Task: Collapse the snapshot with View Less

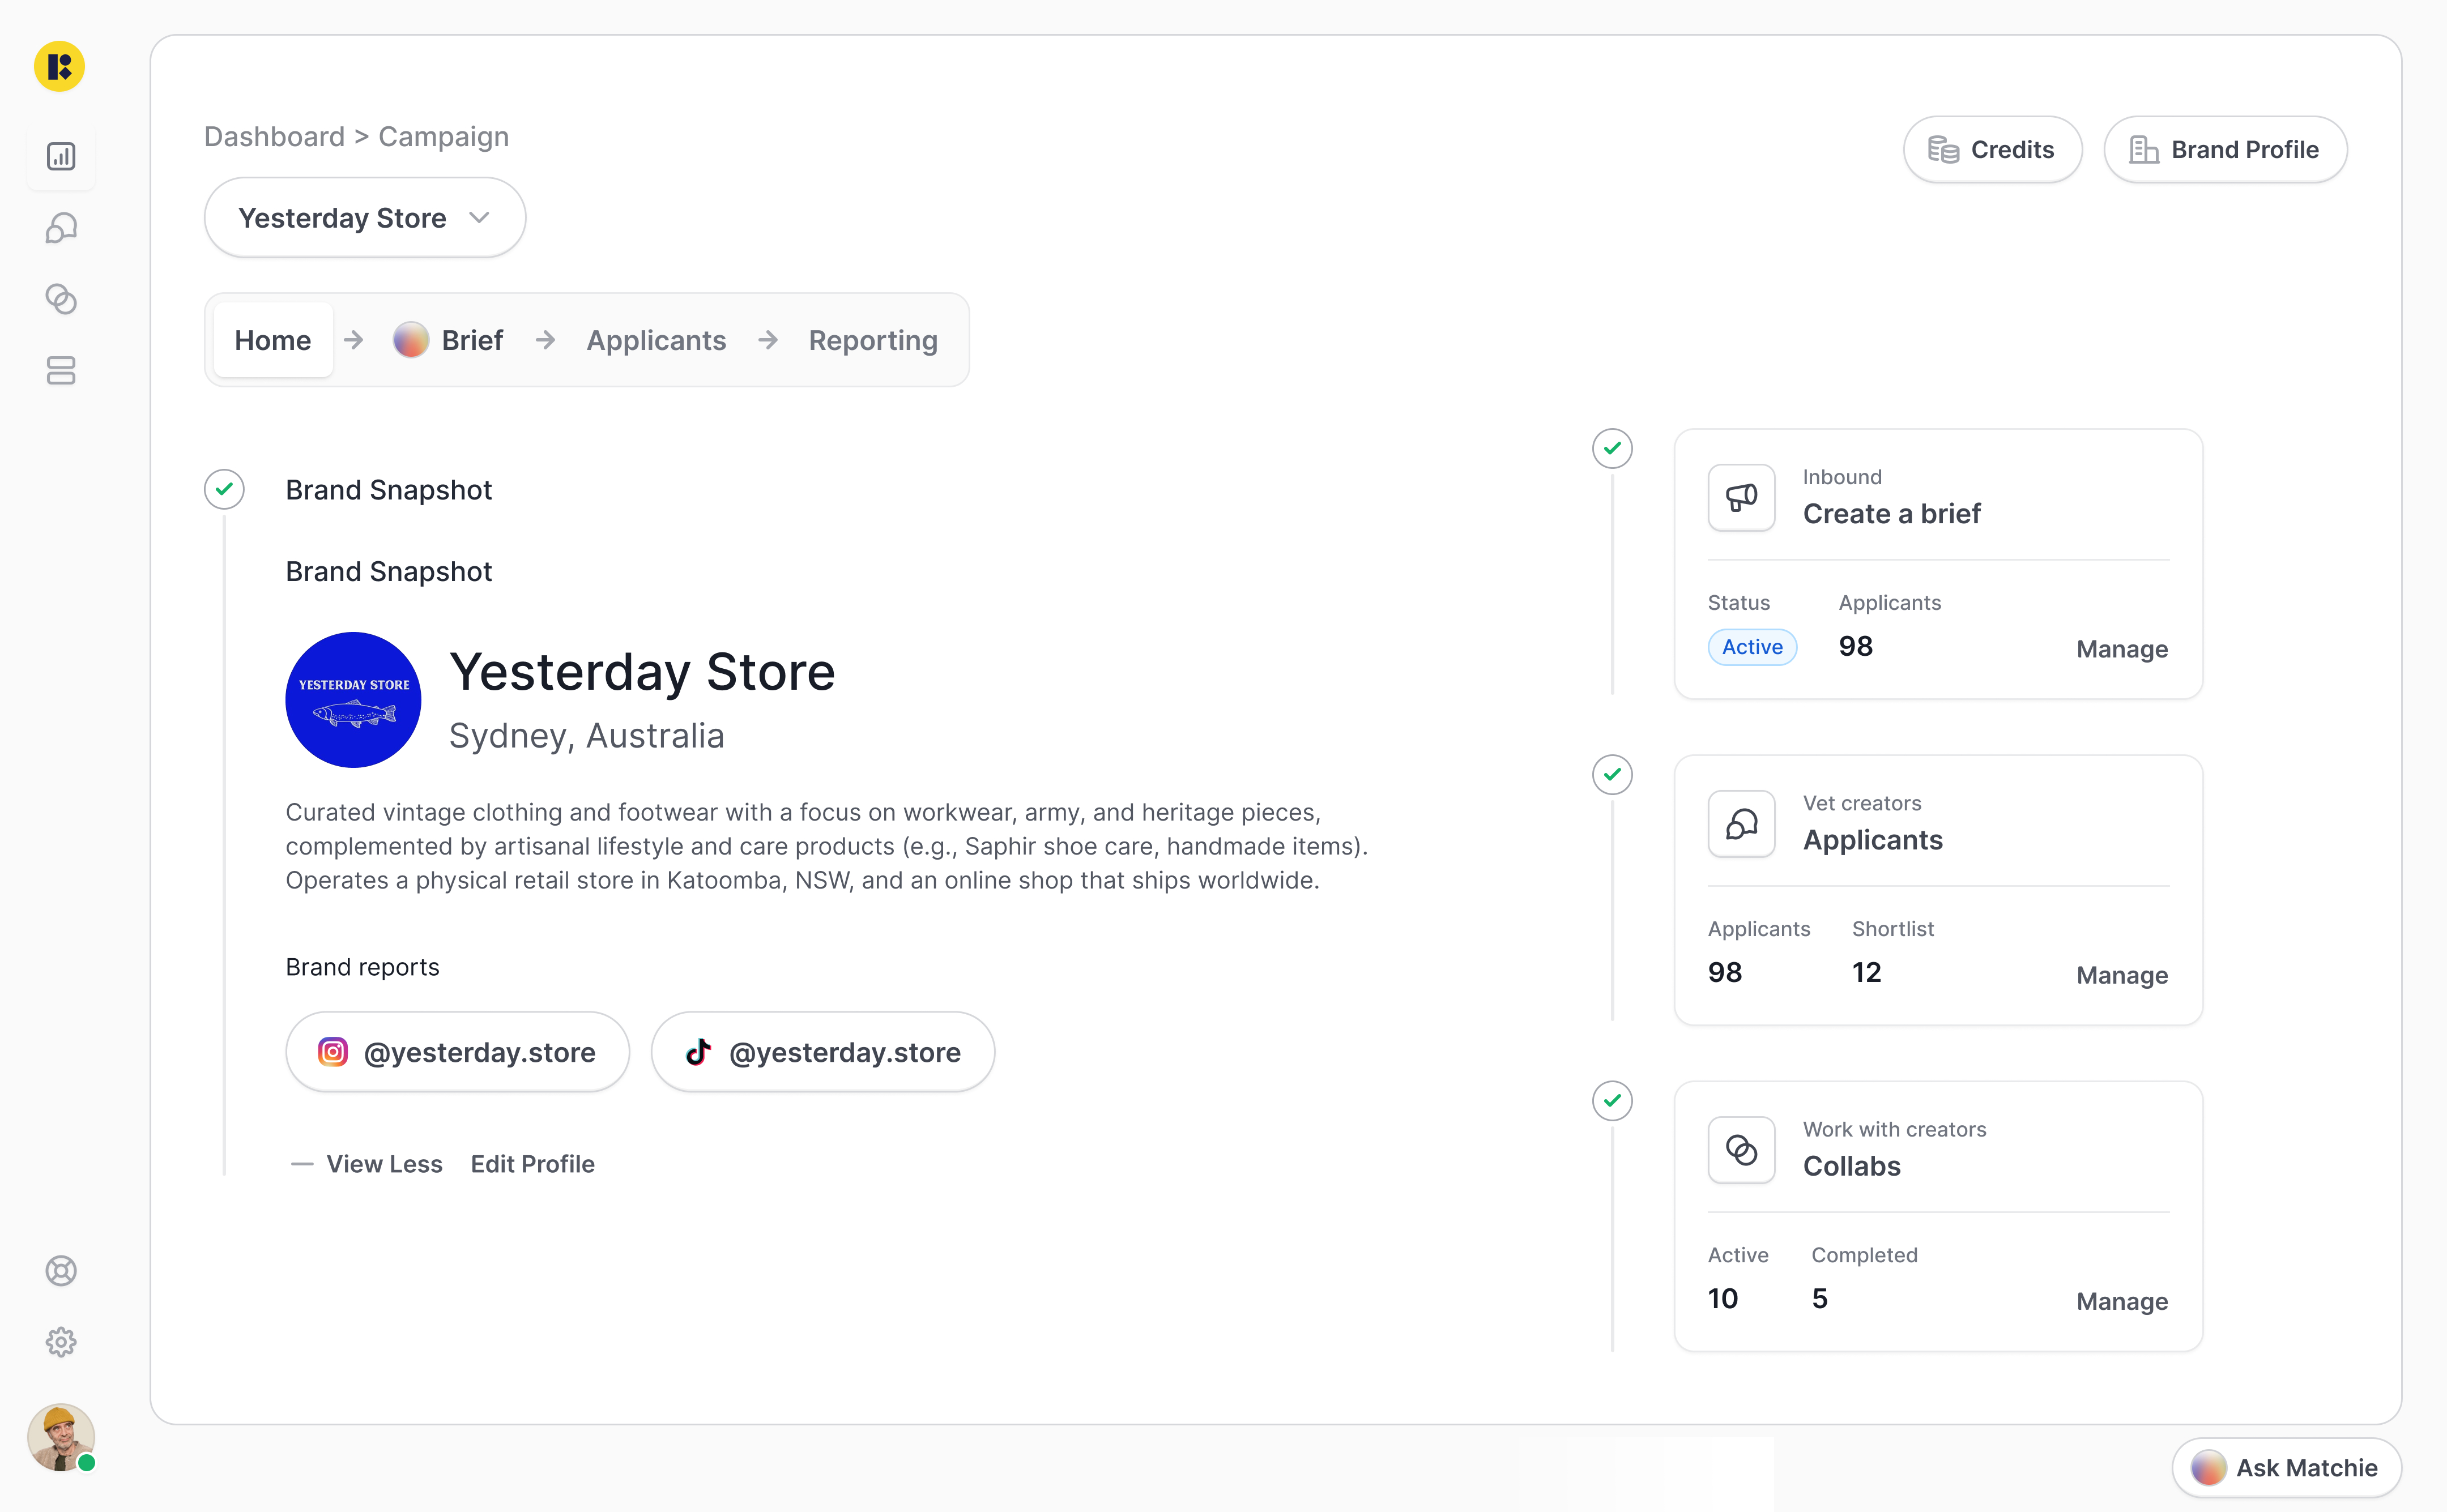Action: click(x=384, y=1164)
